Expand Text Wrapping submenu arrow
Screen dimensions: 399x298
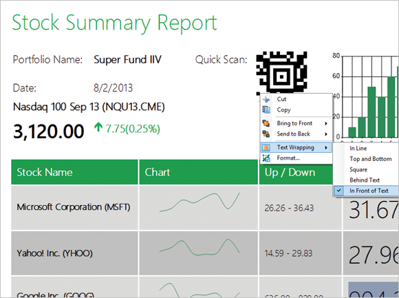pos(326,147)
